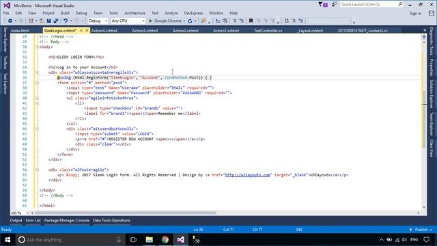
Task: Click the Visual Studio taskbar icon
Action: 180,240
